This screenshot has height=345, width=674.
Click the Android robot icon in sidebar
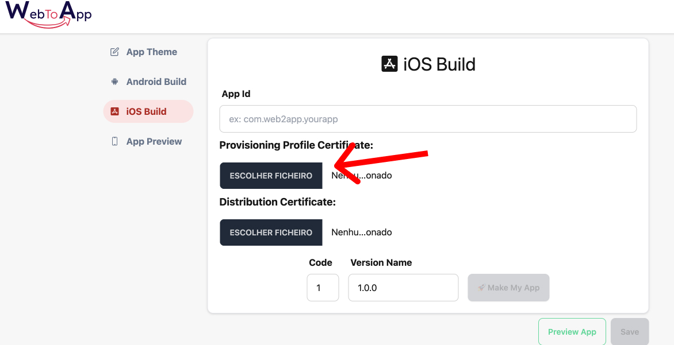click(x=114, y=82)
